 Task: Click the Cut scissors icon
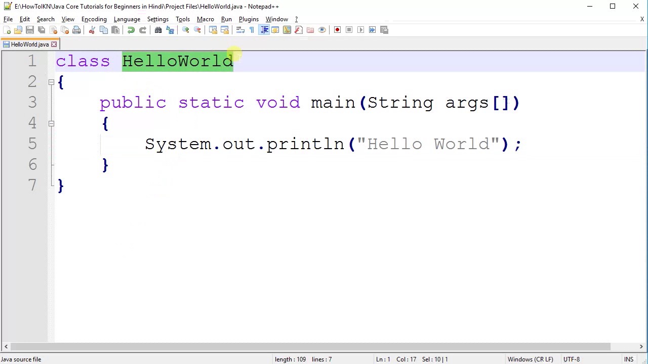pos(92,30)
